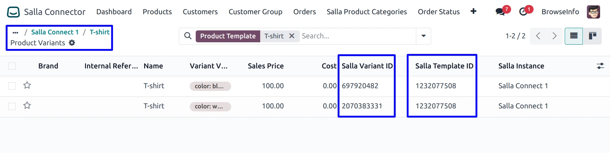Open the discuss messages chat icon
Screen dimensions: 610x153
pos(500,12)
